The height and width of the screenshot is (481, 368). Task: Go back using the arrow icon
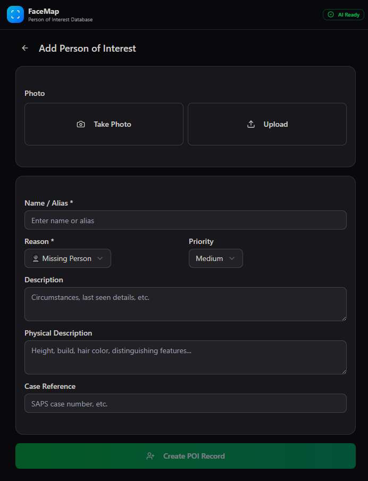click(25, 48)
